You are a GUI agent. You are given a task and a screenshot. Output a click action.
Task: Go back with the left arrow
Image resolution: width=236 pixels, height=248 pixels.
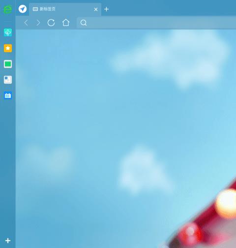pos(26,23)
